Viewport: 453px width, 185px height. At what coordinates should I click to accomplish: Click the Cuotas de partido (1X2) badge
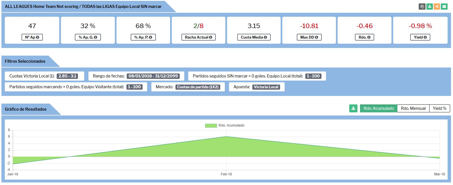pos(198,87)
